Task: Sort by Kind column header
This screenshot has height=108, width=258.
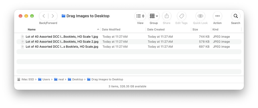Action: click(215, 30)
